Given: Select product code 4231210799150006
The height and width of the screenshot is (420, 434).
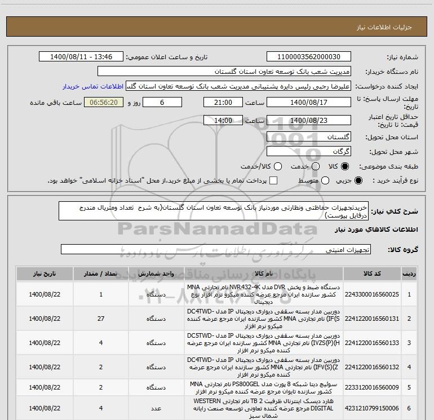Looking at the screenshot, I should coord(372,408).
